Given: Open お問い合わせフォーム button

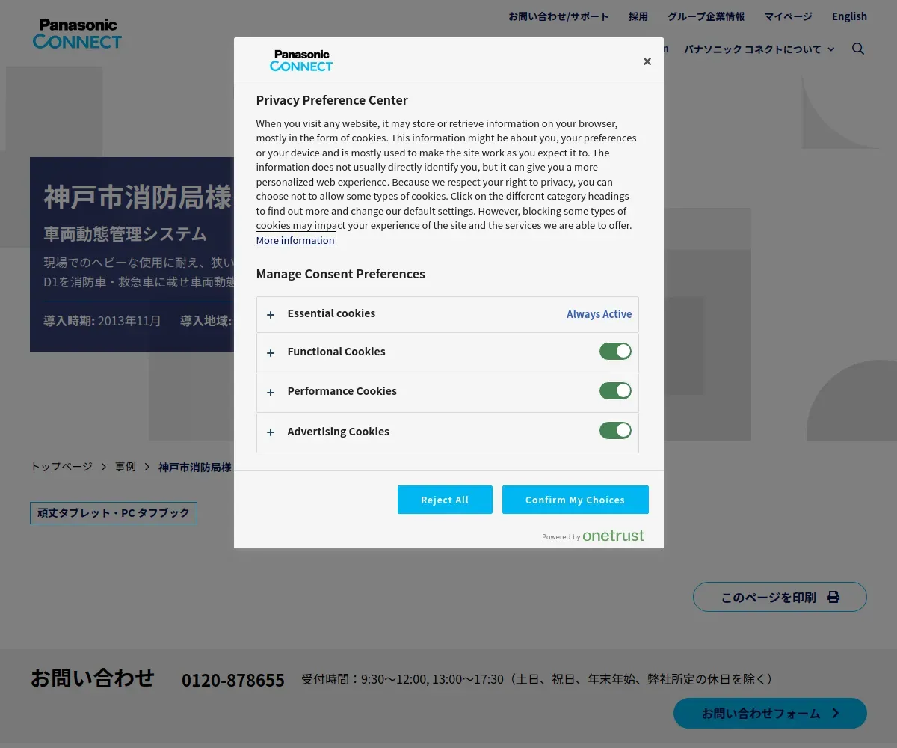Looking at the screenshot, I should (770, 713).
